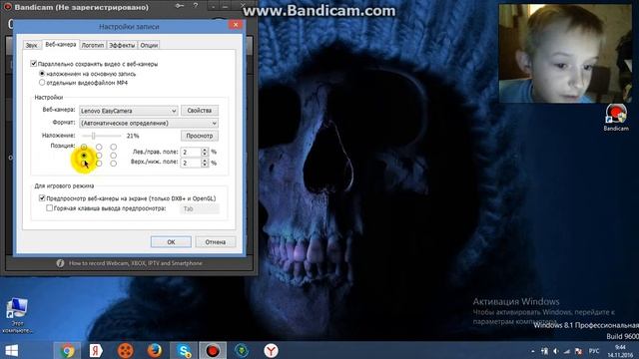Screen dimensions: 639x359
Task: Choose top-right webcam position radio
Action: pyautogui.click(x=113, y=147)
